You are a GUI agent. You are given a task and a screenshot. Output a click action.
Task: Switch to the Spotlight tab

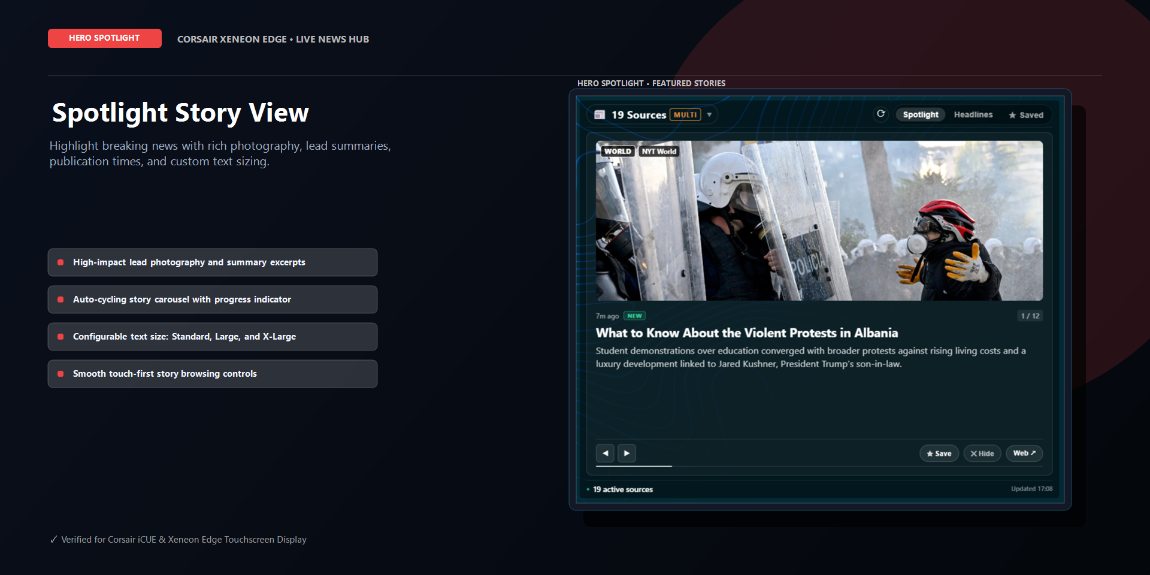tap(921, 114)
